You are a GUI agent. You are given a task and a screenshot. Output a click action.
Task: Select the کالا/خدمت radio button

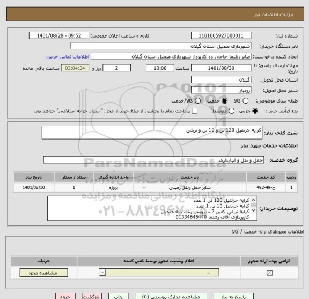tap(197, 101)
